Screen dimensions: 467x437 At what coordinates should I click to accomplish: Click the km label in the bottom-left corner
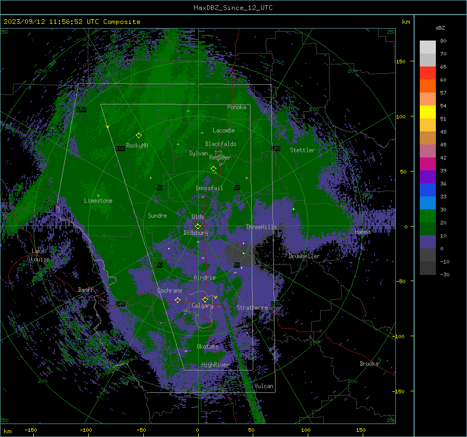coord(7,431)
